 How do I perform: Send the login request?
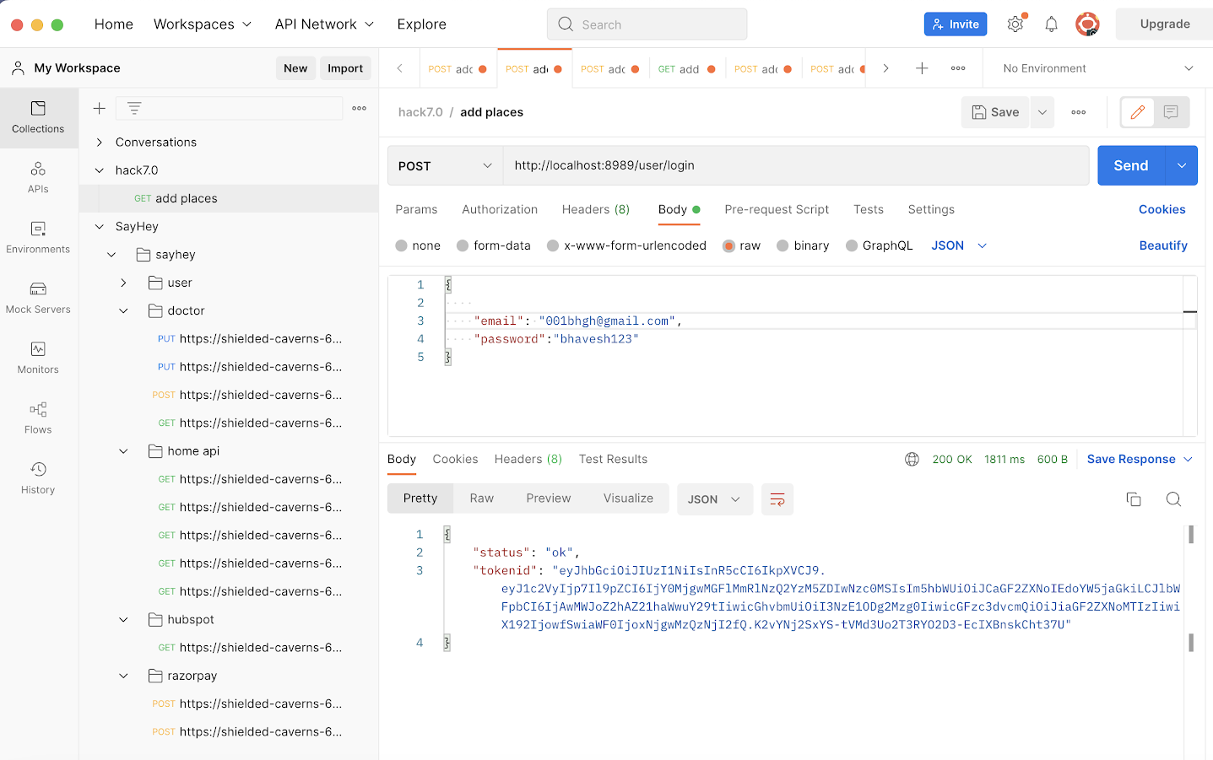click(x=1130, y=165)
